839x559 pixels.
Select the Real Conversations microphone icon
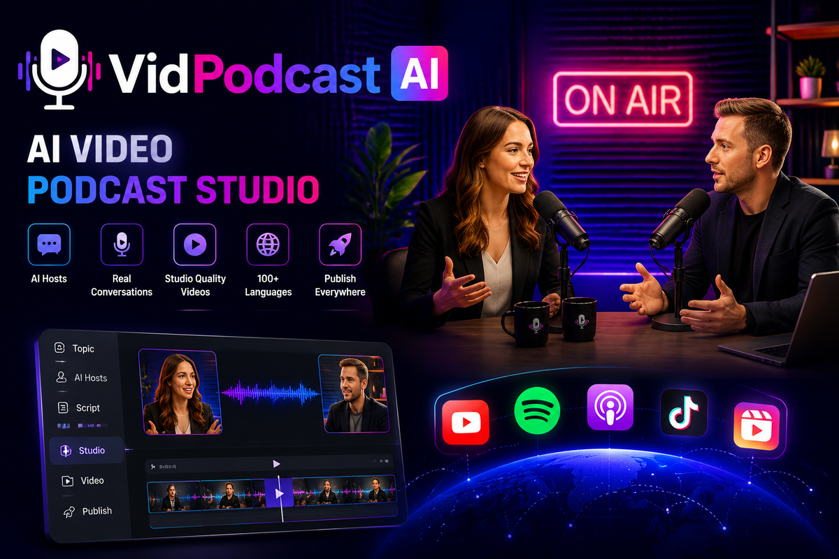tap(122, 245)
